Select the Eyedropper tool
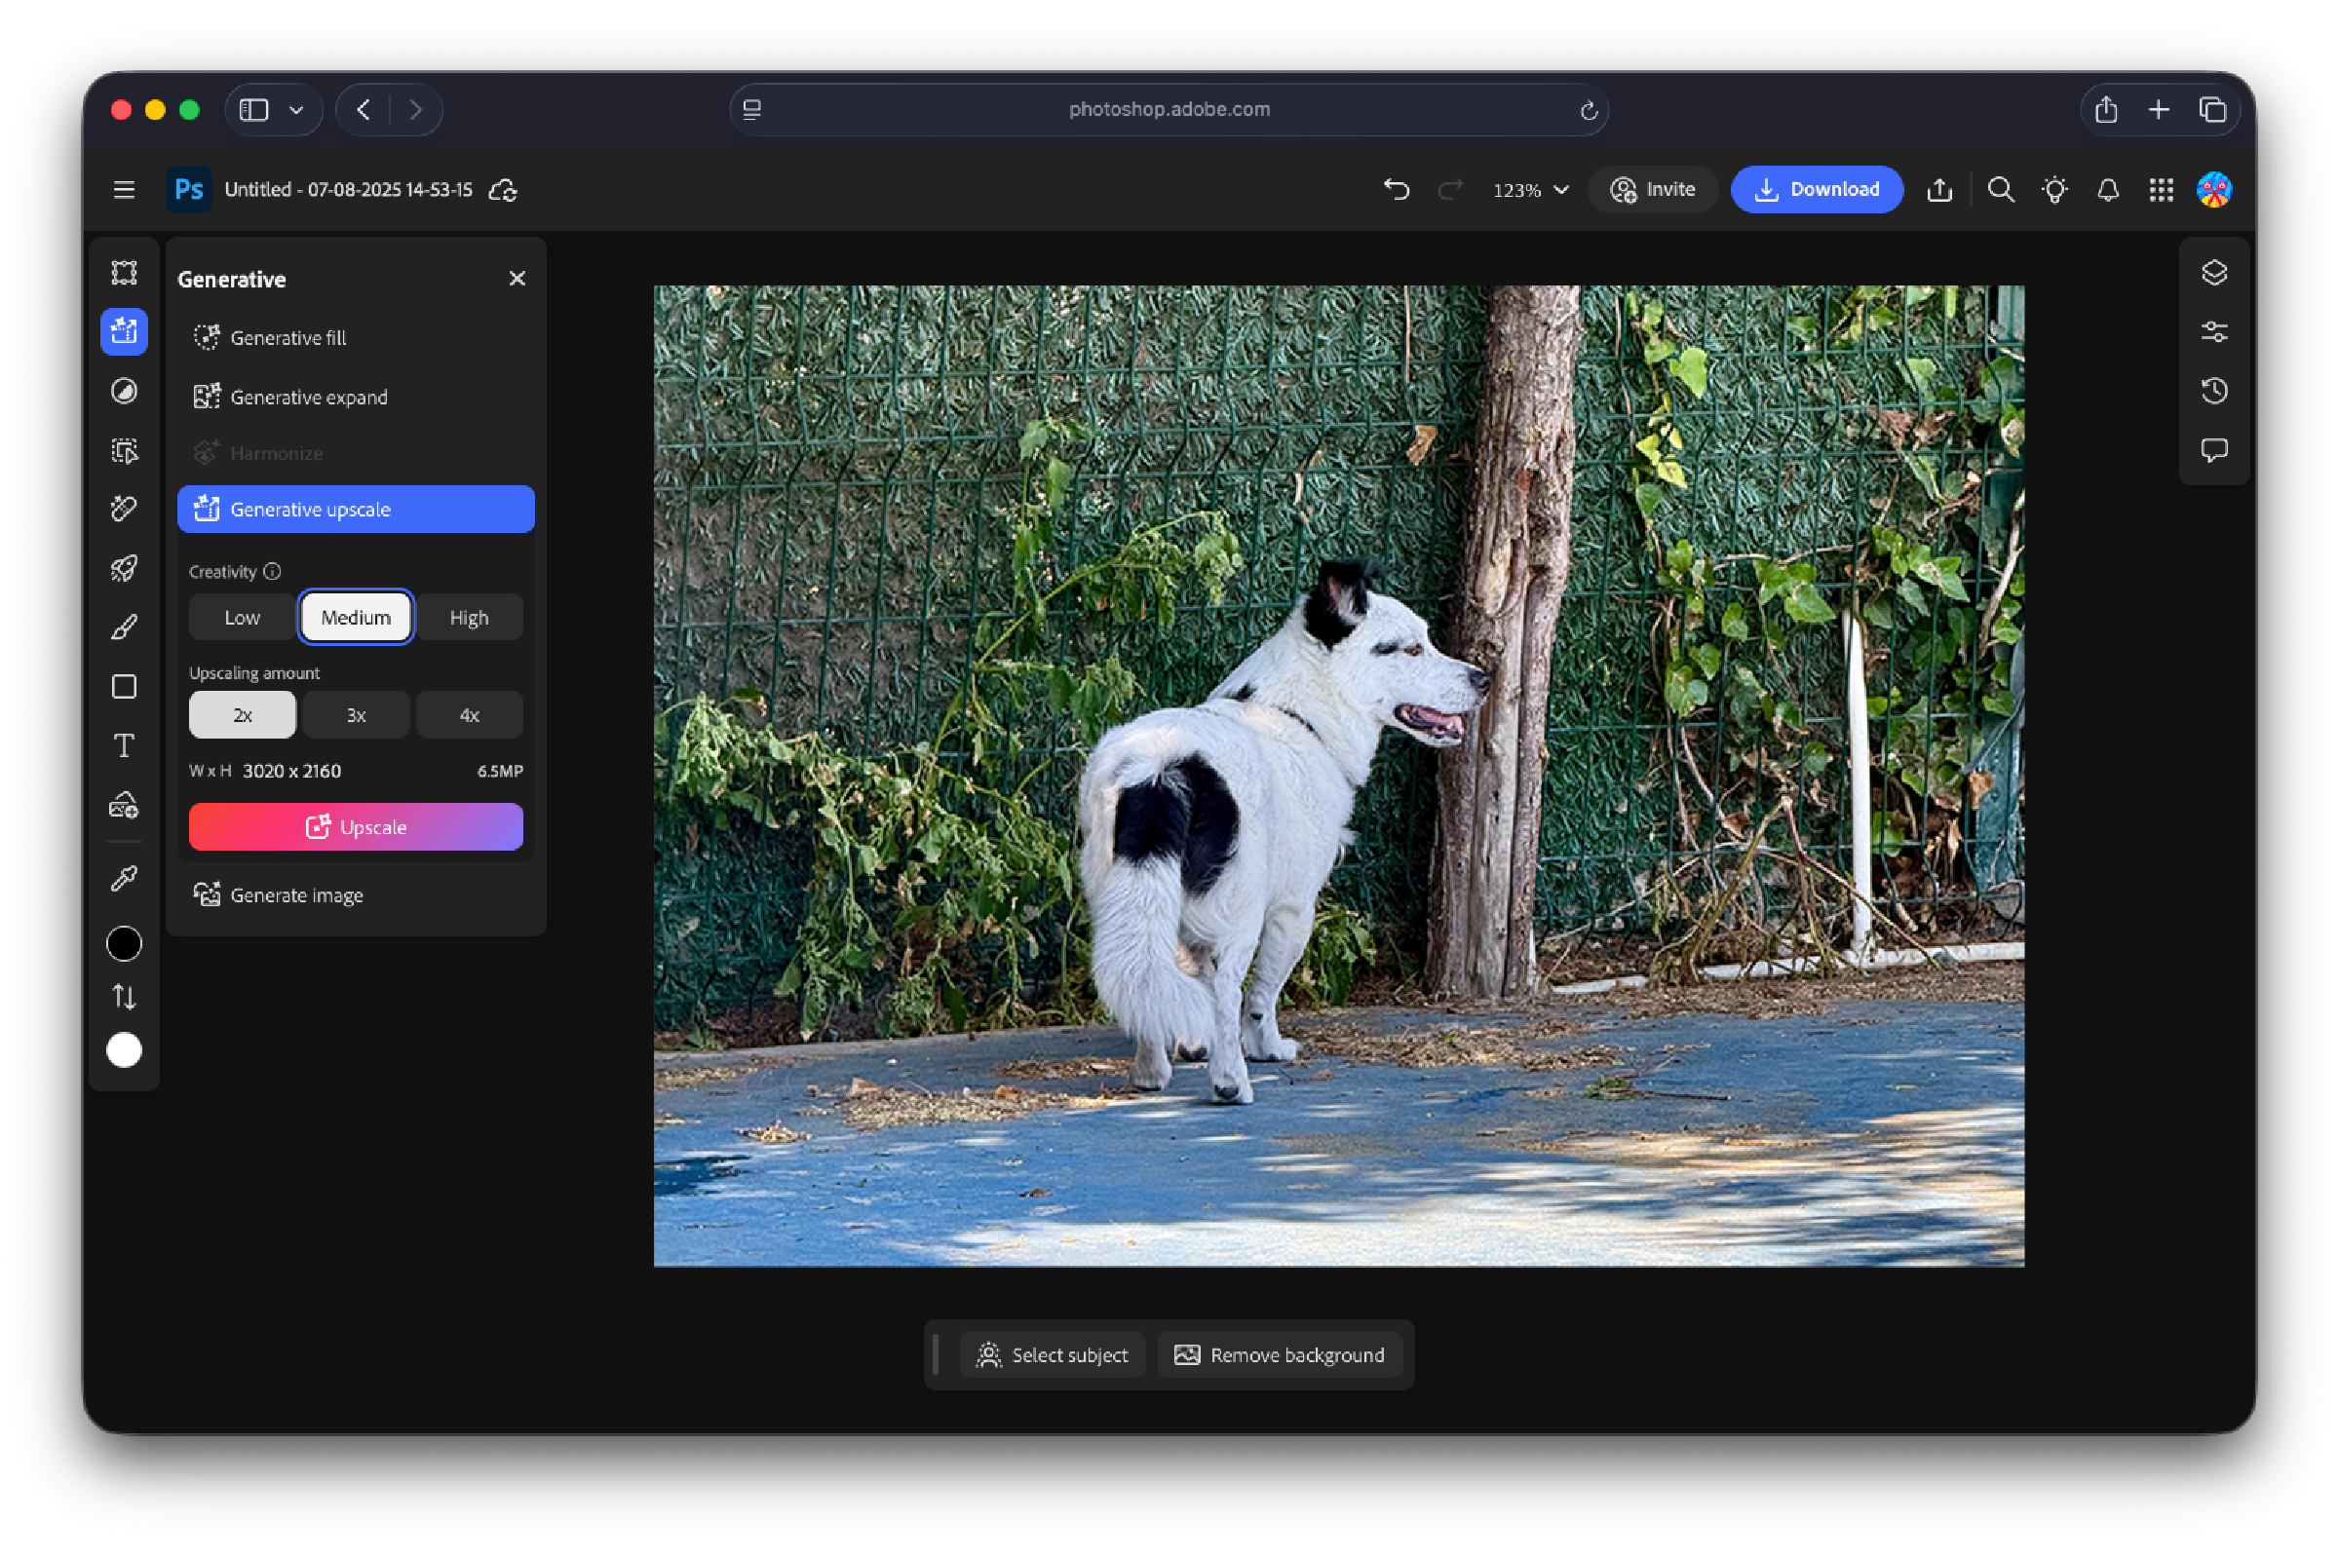2339x1559 pixels. pyautogui.click(x=125, y=876)
